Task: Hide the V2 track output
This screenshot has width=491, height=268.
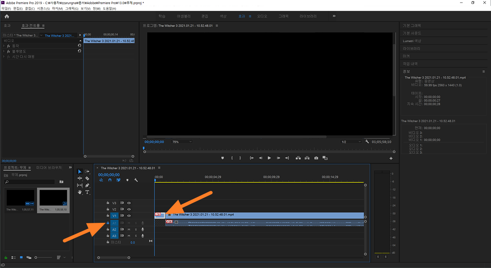Action: (x=129, y=209)
